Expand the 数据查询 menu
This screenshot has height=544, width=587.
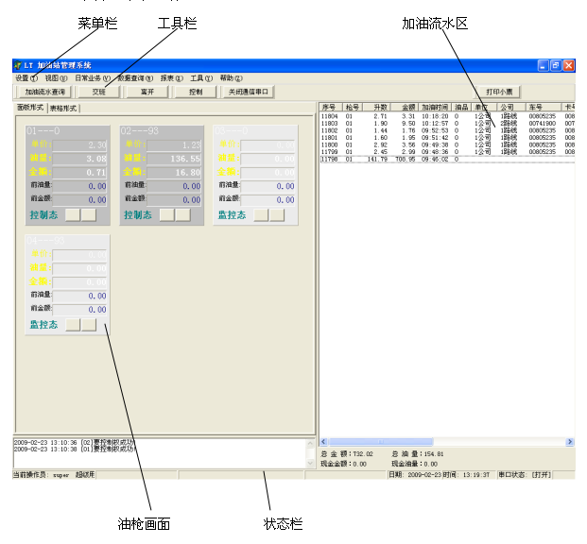click(x=134, y=78)
